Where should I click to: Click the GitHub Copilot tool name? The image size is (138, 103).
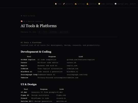tap(28, 60)
